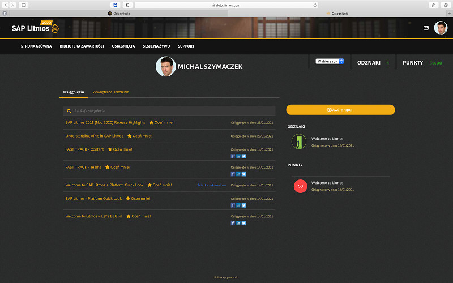Click the ODZNAKI counter in header
Image resolution: width=453 pixels, height=283 pixels.
[373, 63]
